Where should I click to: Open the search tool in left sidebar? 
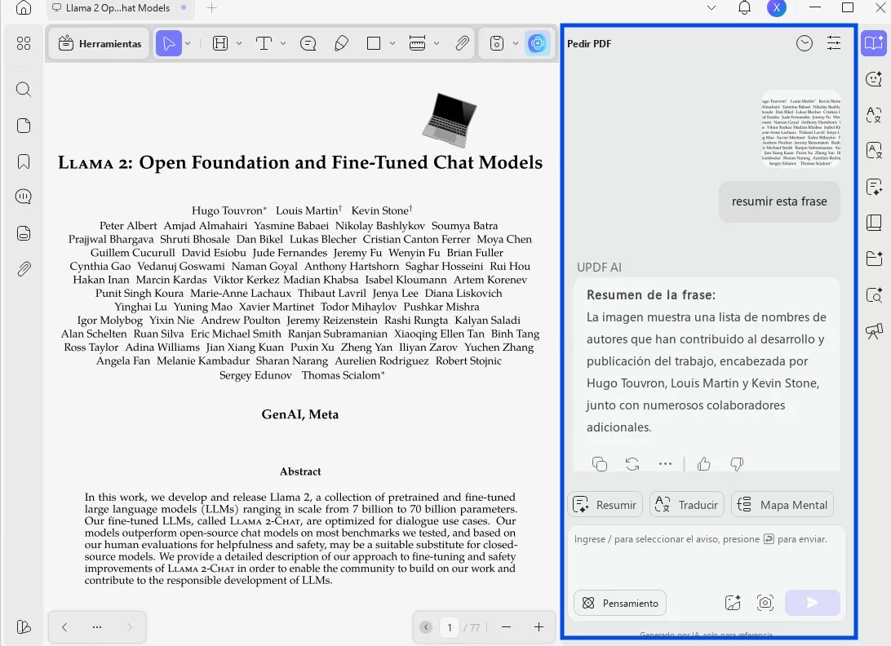(24, 89)
